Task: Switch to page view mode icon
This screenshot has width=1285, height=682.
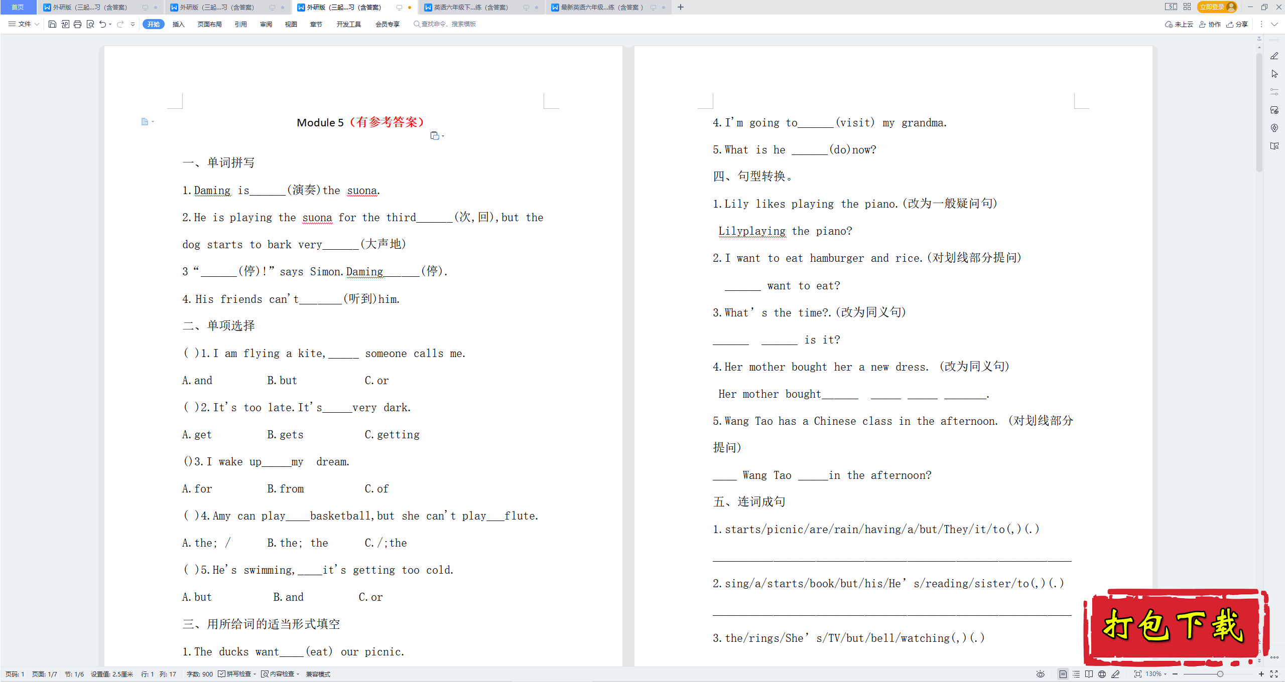Action: coord(1063,674)
